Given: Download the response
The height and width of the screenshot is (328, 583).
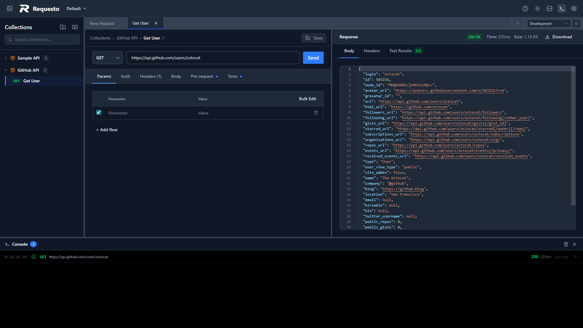Looking at the screenshot, I should 559,37.
